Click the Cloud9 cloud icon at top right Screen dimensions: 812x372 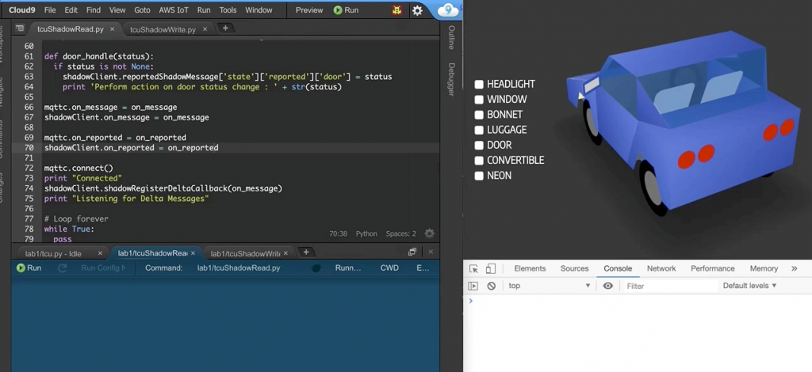[x=448, y=10]
